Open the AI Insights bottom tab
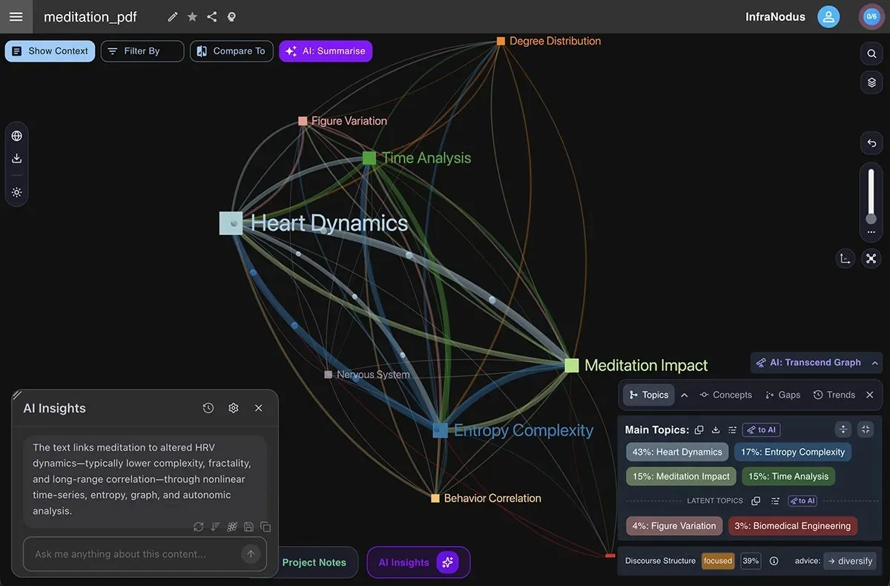The height and width of the screenshot is (586, 890). [x=418, y=562]
